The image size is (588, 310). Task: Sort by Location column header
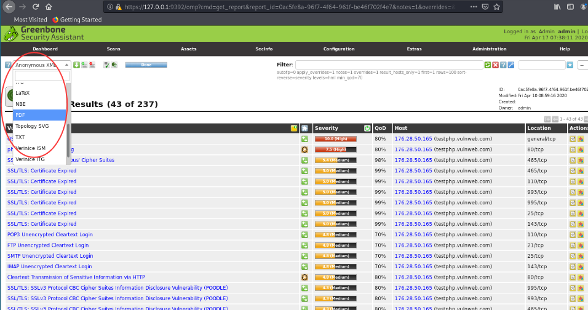(x=539, y=128)
